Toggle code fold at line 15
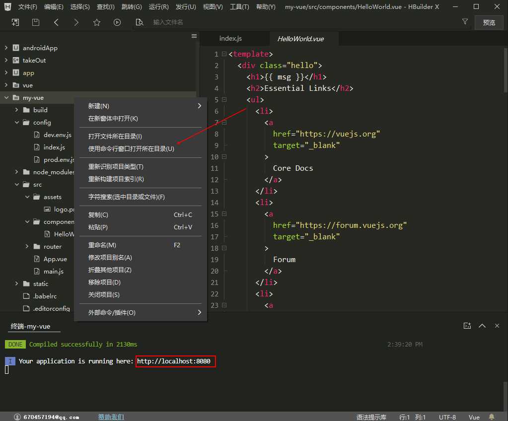The height and width of the screenshot is (421, 508). [x=224, y=214]
